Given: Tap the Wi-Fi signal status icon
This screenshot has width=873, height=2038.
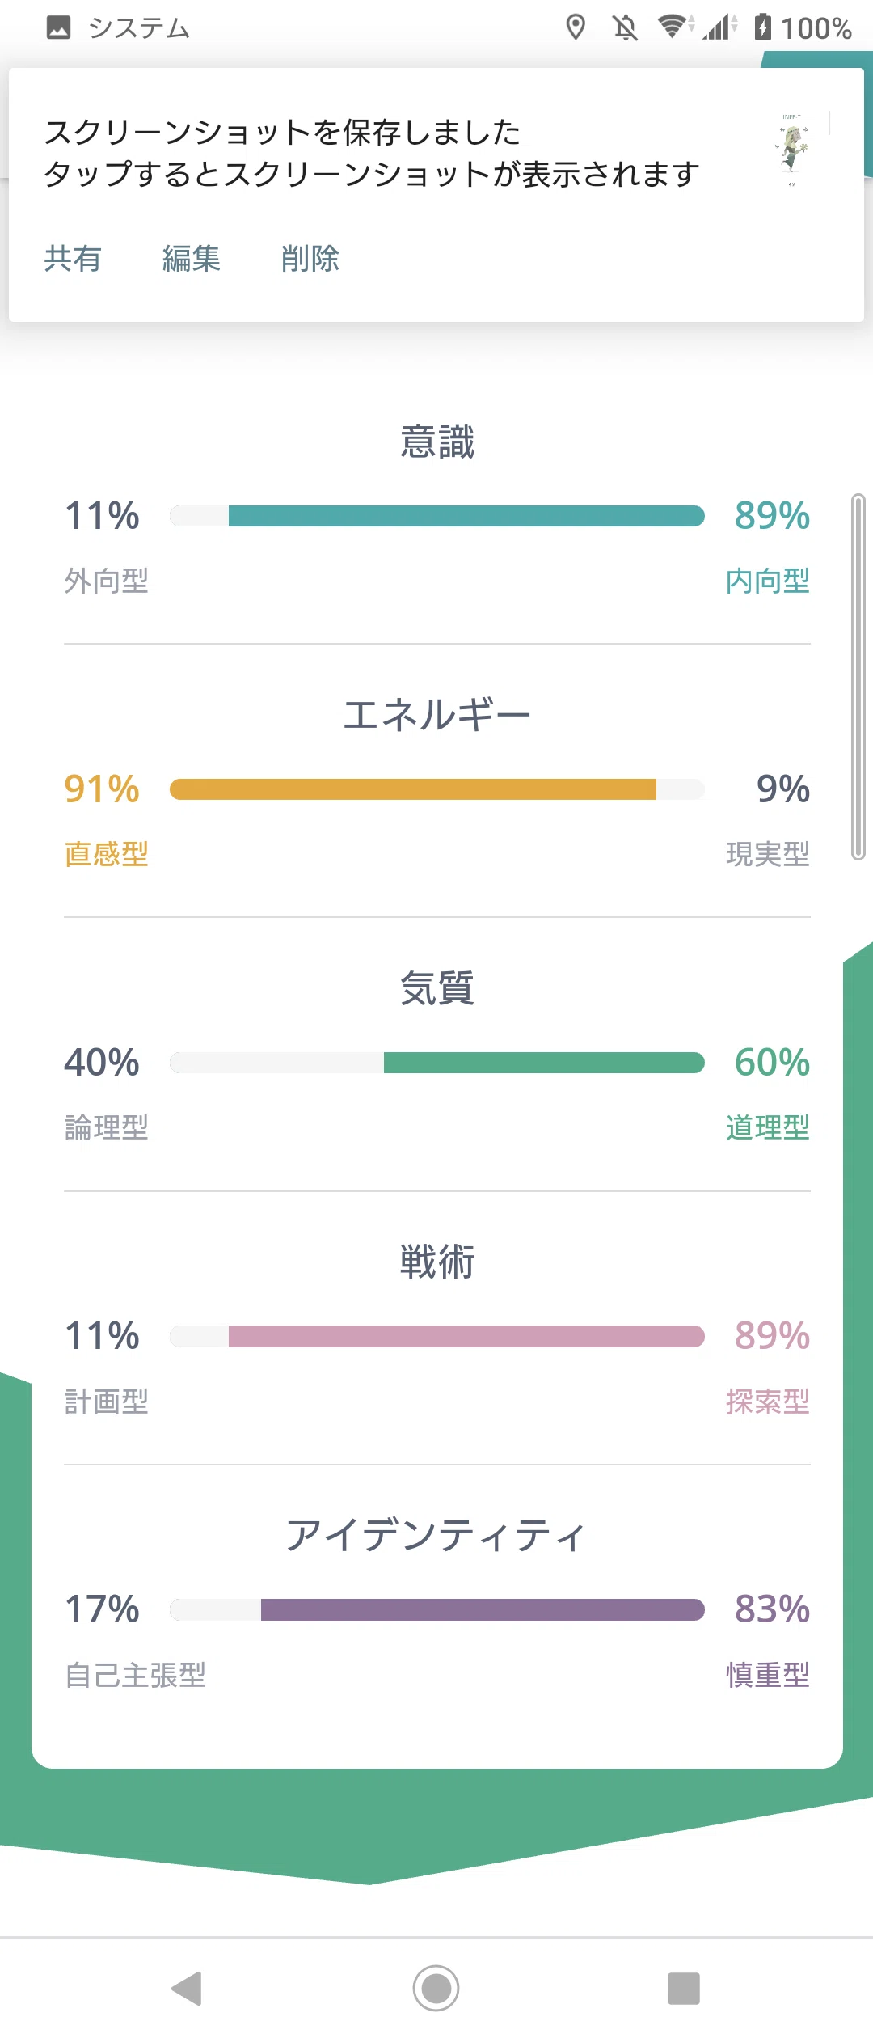Looking at the screenshot, I should (x=673, y=27).
